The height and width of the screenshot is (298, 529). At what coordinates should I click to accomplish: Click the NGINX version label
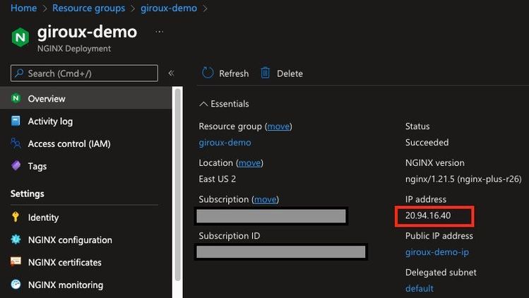(434, 162)
